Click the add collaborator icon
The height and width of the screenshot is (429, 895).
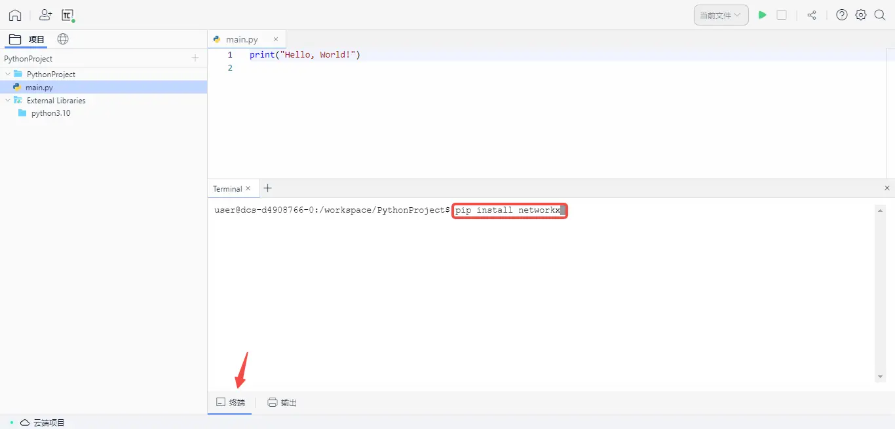[x=45, y=15]
